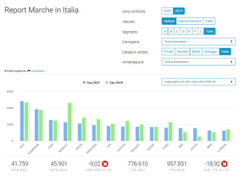Click the FIAT axis label
This screenshot has height=184, width=245.
(22, 146)
